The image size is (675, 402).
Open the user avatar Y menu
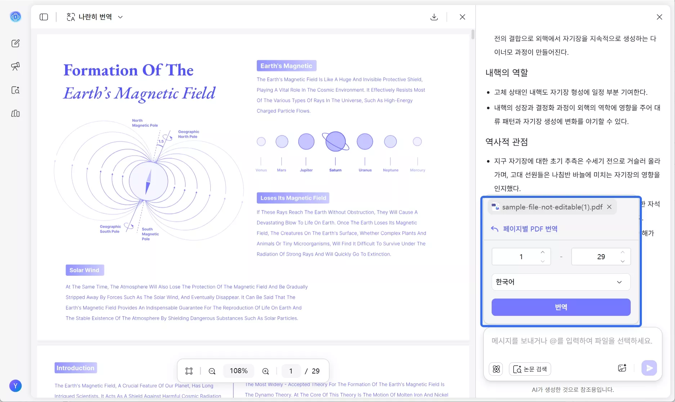pos(15,386)
